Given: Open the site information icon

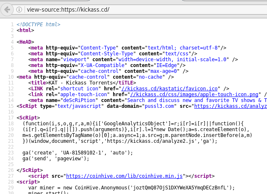Looking at the screenshot, I should pyautogui.click(x=19, y=10).
